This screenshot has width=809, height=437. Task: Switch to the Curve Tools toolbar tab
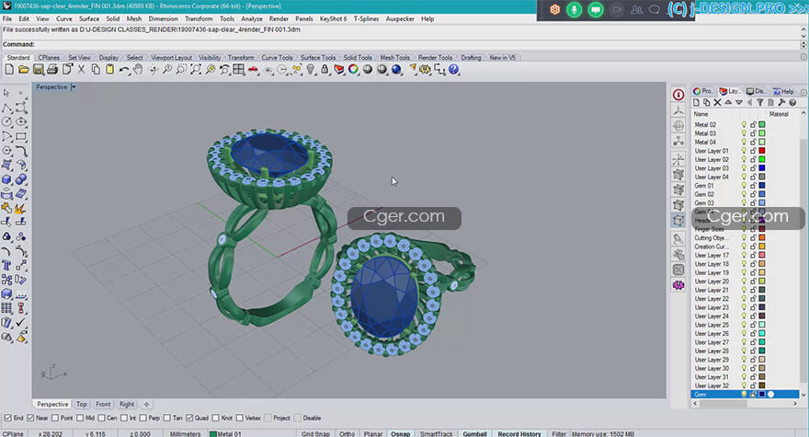277,57
